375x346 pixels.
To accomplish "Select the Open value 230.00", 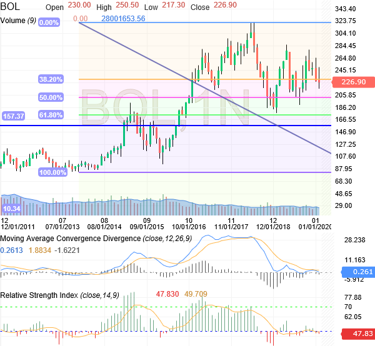I will click(79, 5).
